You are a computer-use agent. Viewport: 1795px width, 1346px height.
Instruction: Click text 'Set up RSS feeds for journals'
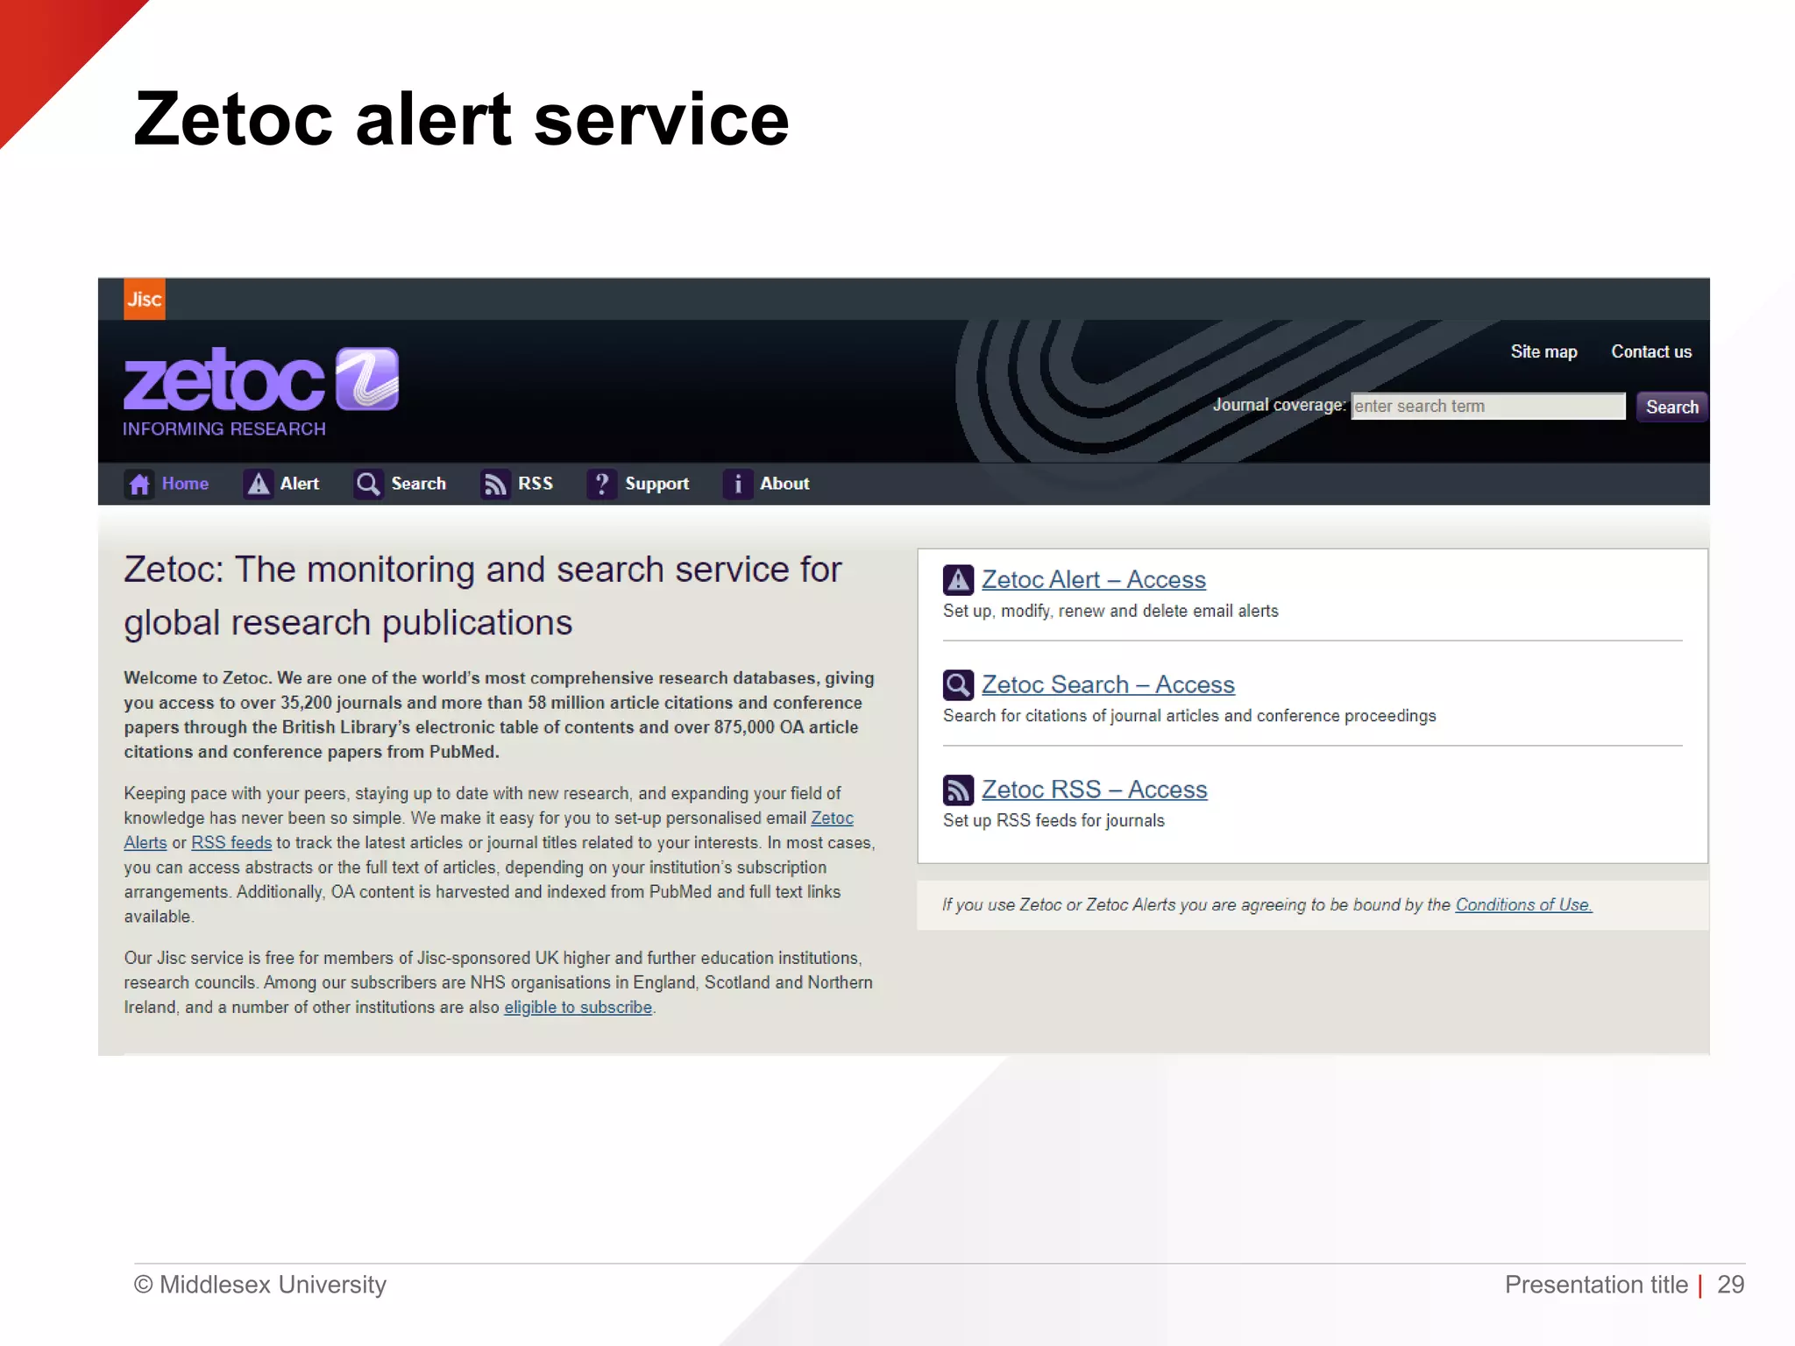click(1054, 821)
